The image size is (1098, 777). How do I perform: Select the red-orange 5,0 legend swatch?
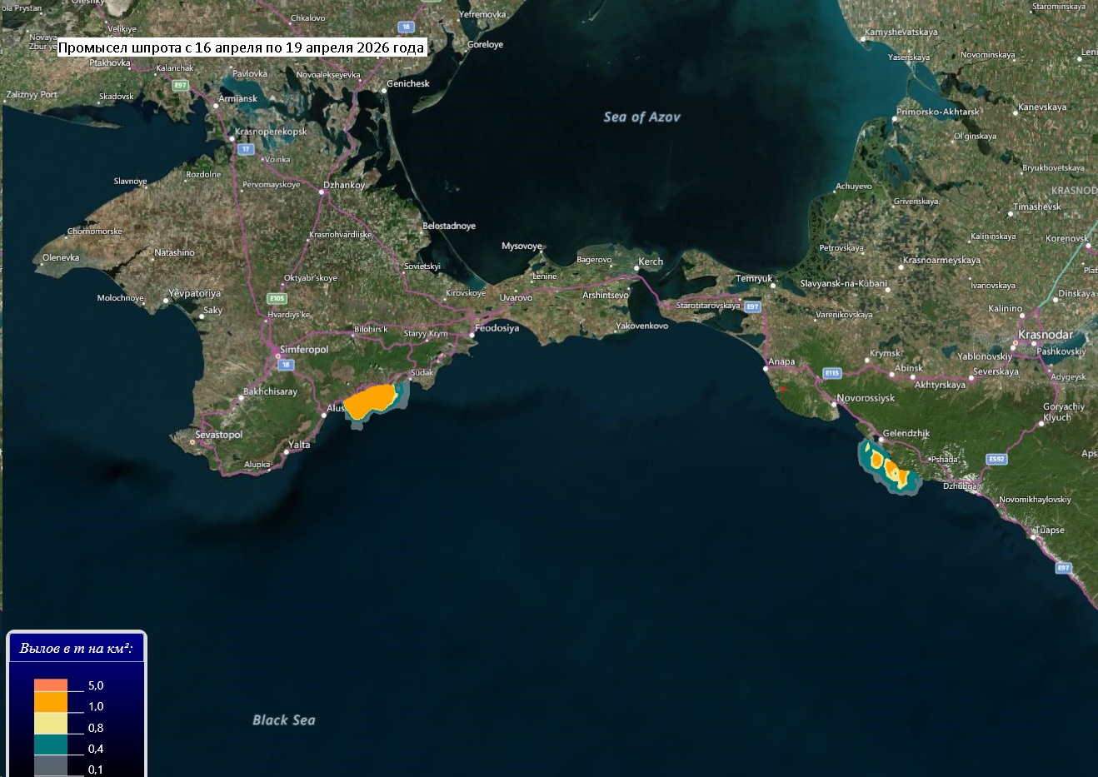(51, 685)
